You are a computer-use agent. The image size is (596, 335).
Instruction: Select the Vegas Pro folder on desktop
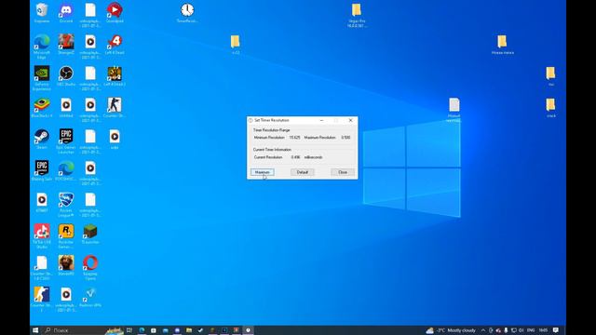tap(356, 15)
